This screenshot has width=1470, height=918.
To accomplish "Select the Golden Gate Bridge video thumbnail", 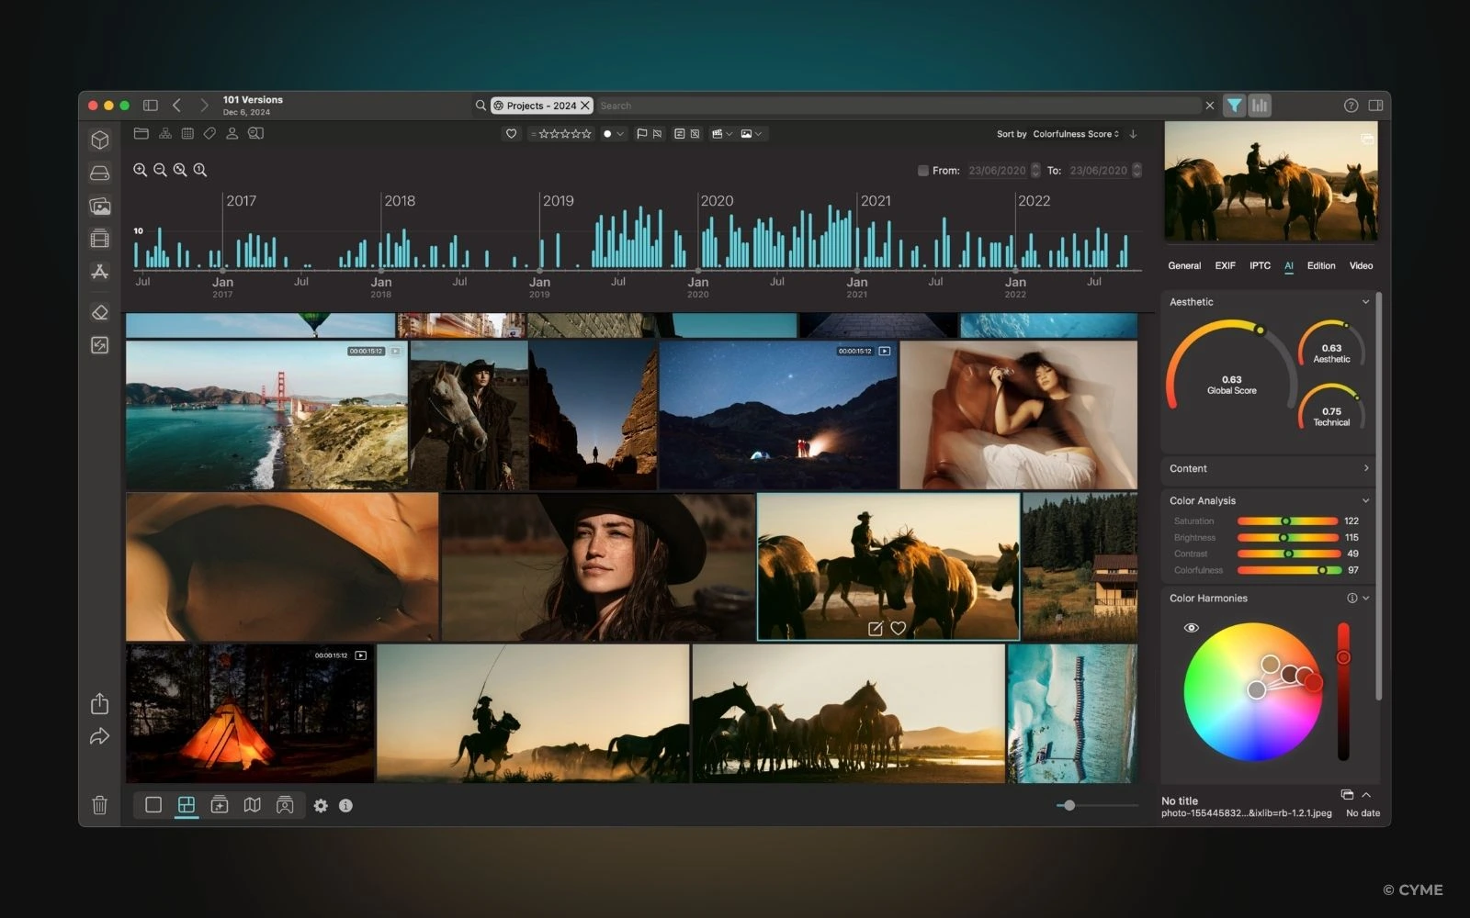I will [x=266, y=415].
